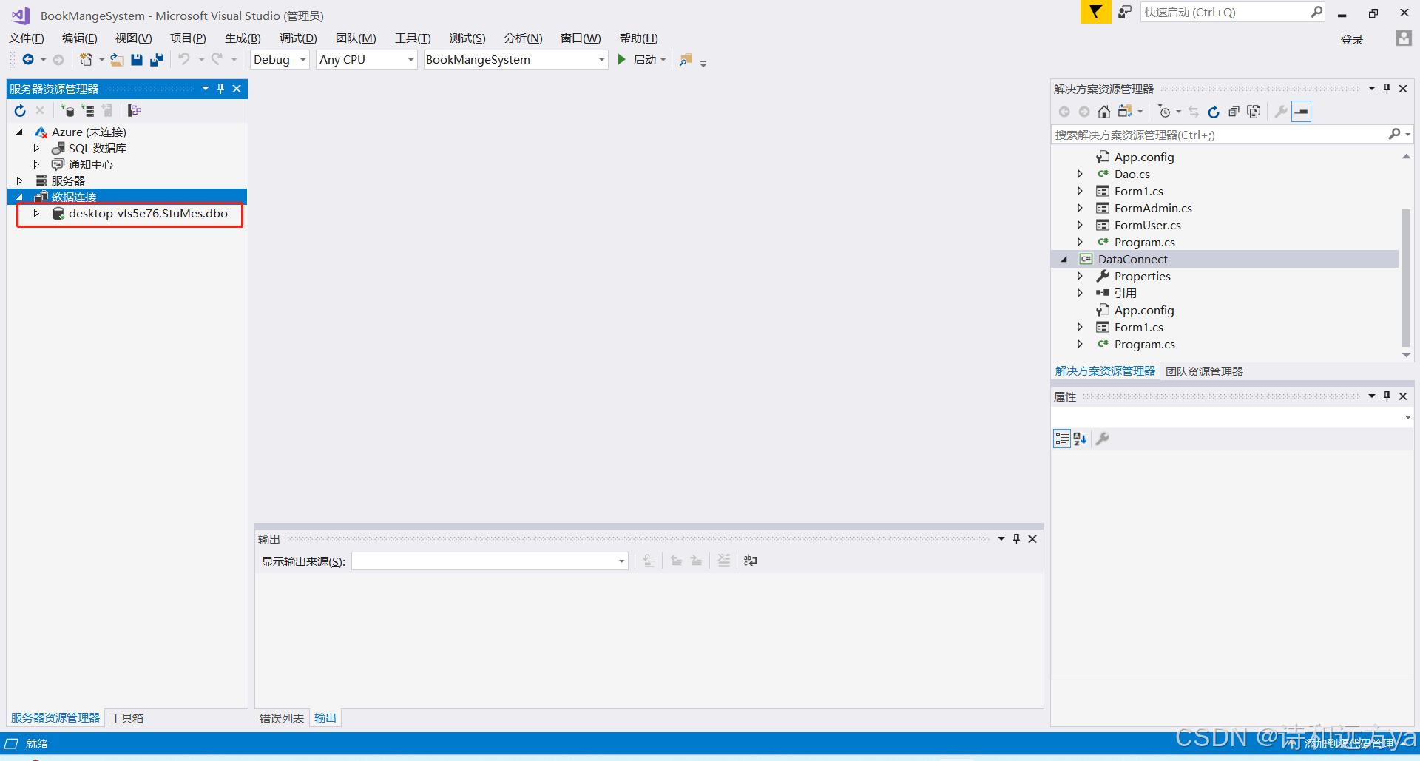Expand the 服务器 node
The height and width of the screenshot is (761, 1420).
click(20, 181)
